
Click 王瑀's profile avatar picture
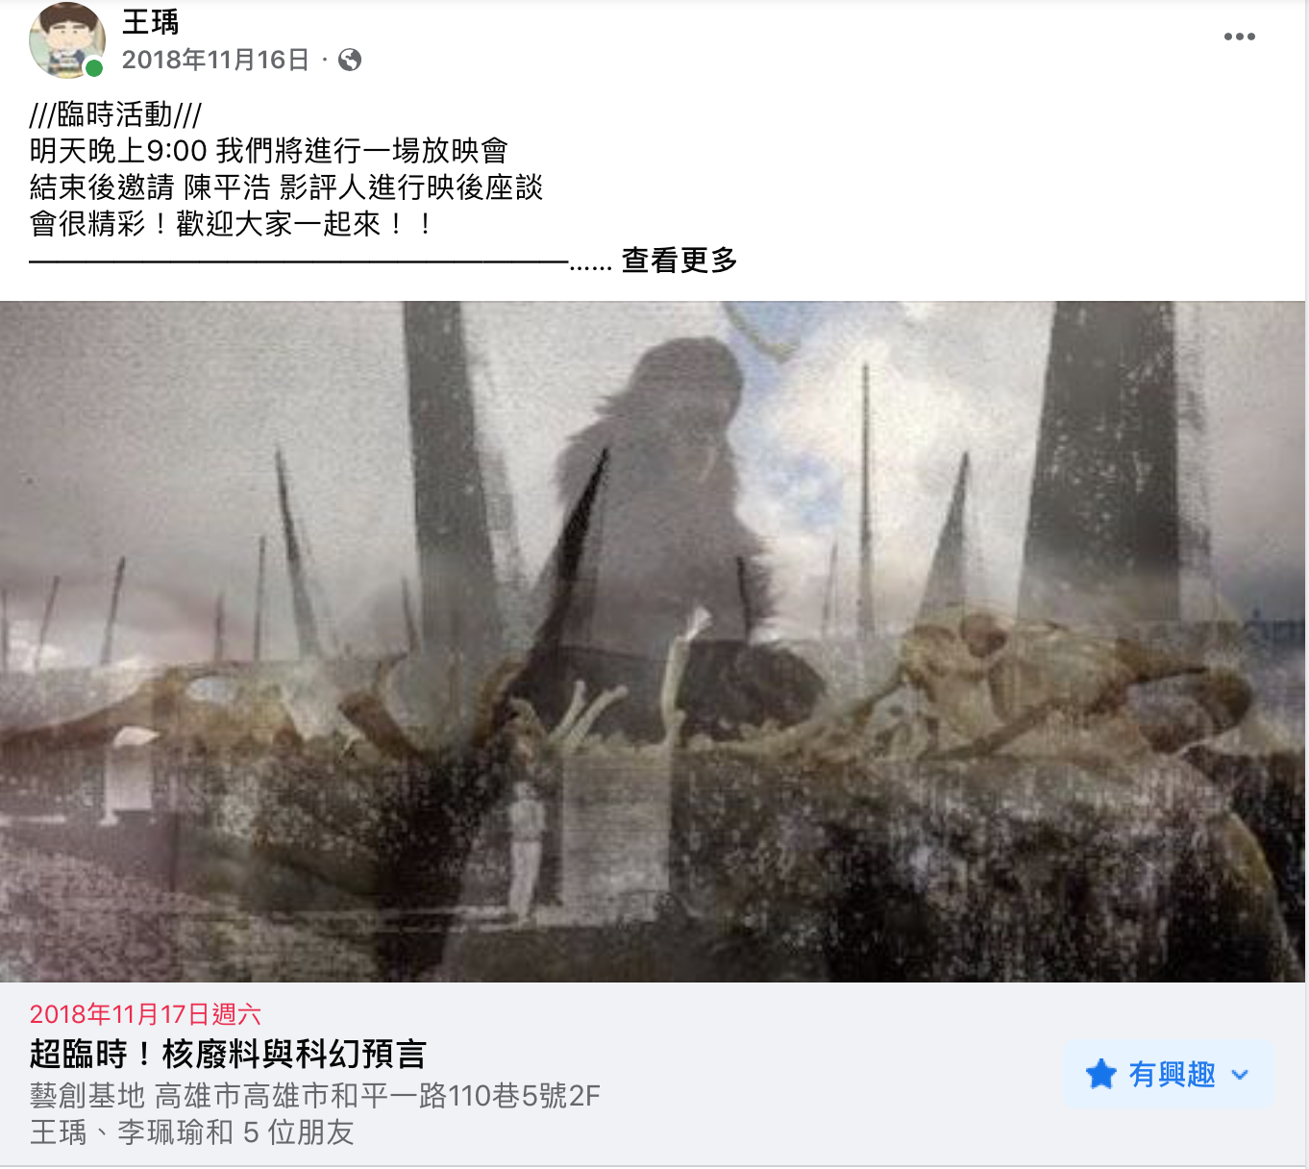pyautogui.click(x=66, y=39)
